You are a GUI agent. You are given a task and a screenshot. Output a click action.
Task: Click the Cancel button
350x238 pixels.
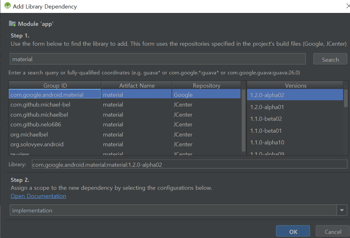[333, 231]
